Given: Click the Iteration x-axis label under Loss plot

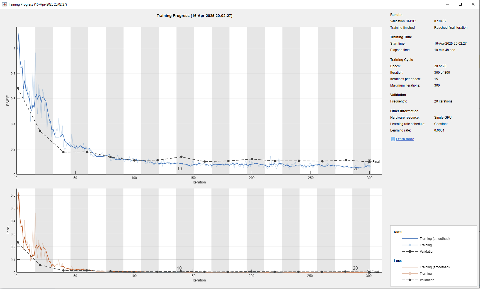Looking at the screenshot, I should (x=199, y=280).
